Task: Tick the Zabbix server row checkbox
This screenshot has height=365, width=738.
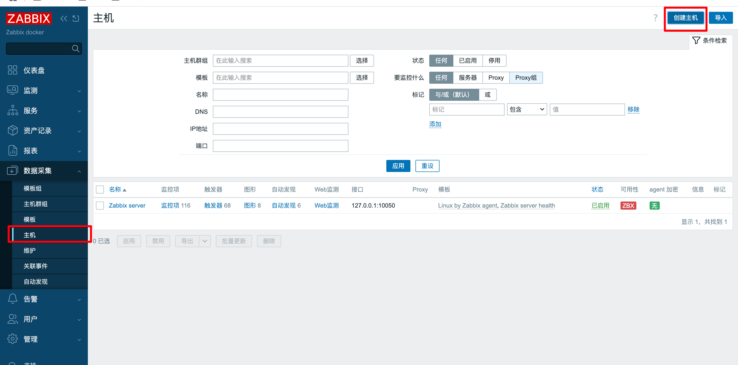Action: coord(100,205)
